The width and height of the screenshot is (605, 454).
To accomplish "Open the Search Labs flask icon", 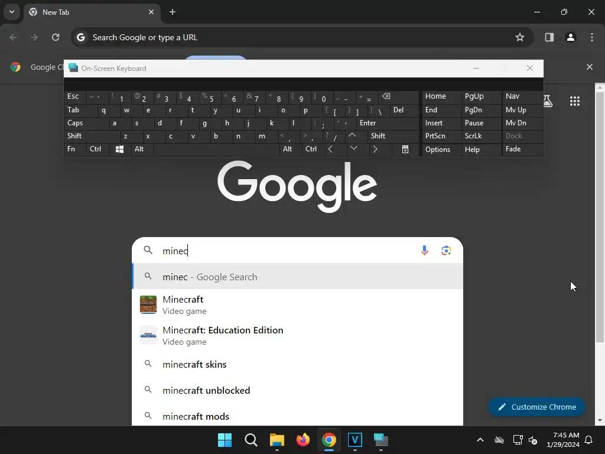I will click(x=547, y=101).
